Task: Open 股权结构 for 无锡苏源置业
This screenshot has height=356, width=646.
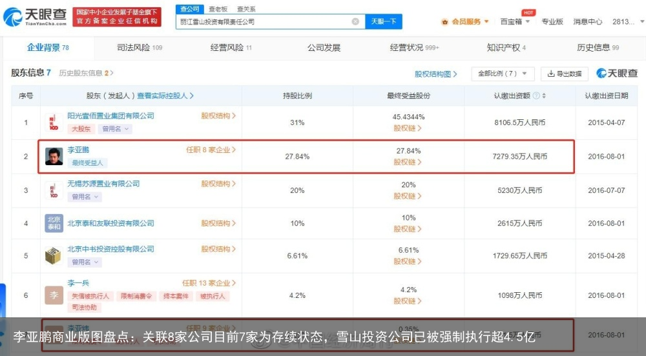Action: tap(218, 184)
